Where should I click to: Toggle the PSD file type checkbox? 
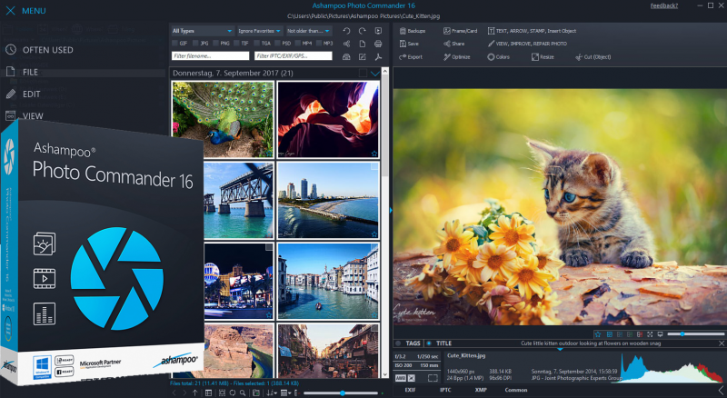(x=277, y=43)
